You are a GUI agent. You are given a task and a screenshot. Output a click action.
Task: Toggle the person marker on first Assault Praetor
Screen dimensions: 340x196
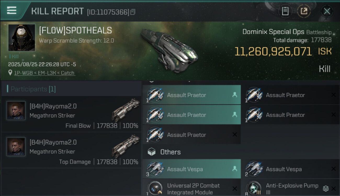coord(235,95)
